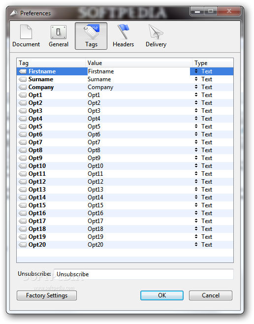Click the tag icon beside Opt19

point(23,237)
